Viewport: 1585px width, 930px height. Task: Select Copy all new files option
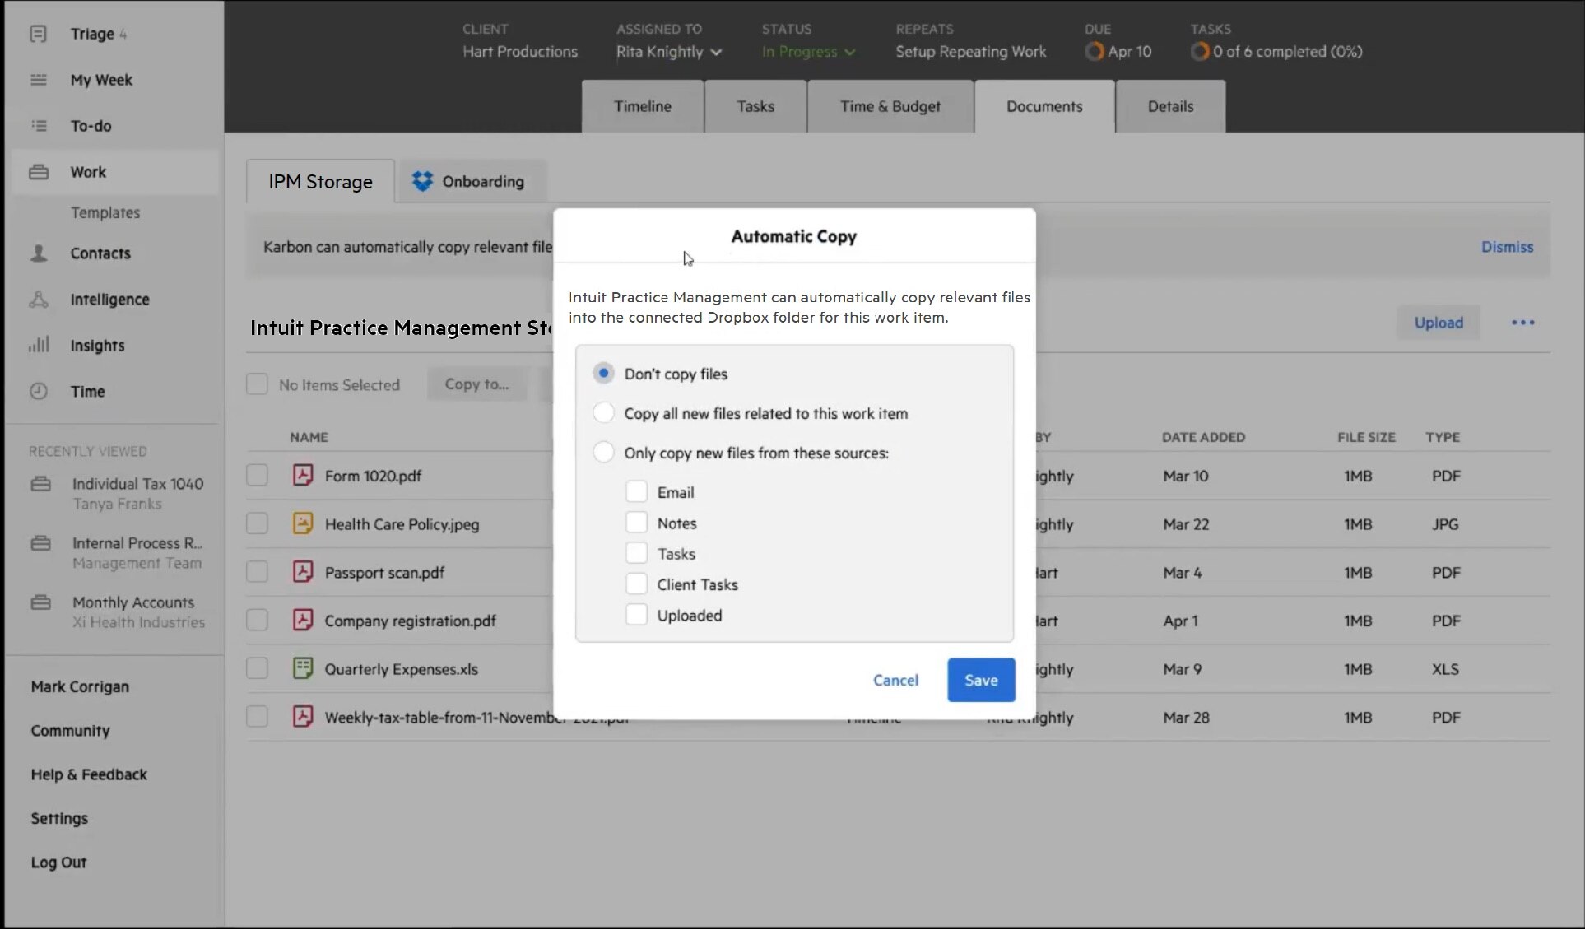(604, 413)
